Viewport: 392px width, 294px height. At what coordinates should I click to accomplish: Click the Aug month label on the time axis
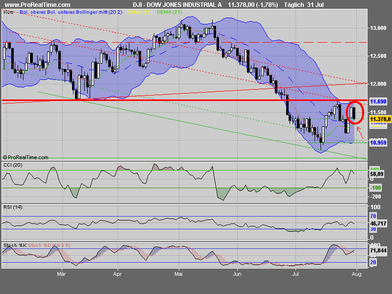(357, 274)
